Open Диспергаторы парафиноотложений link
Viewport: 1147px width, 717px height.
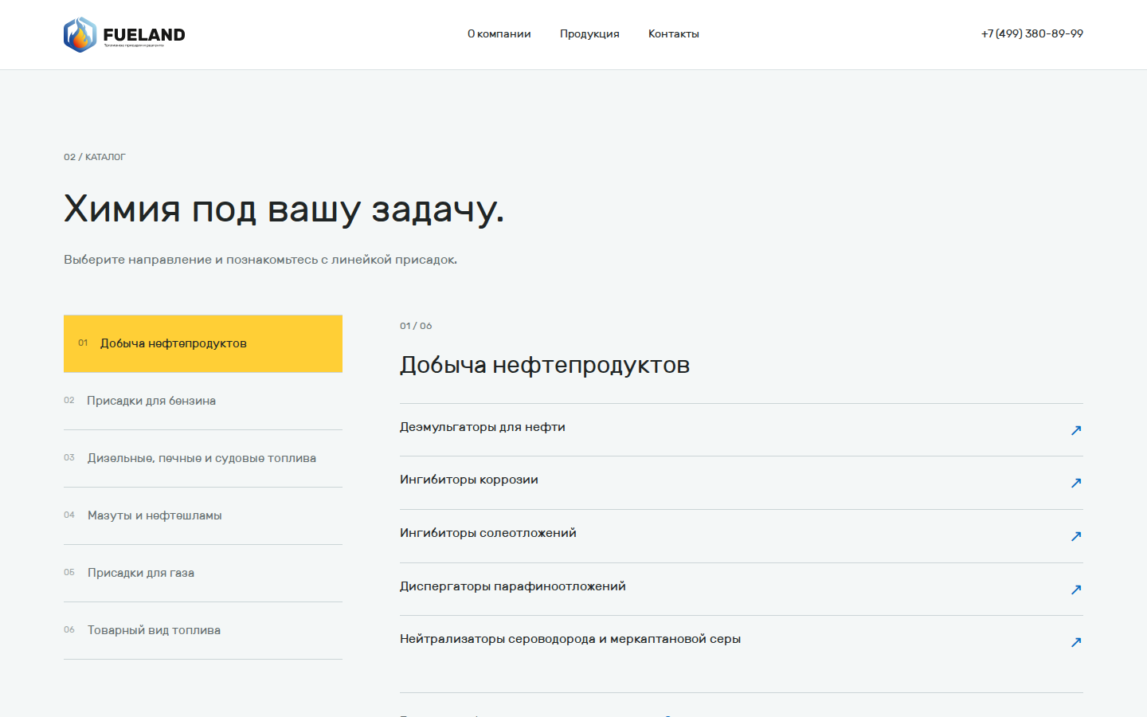(742, 590)
